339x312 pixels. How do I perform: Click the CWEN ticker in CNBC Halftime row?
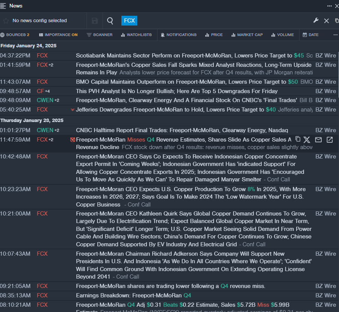click(x=45, y=130)
